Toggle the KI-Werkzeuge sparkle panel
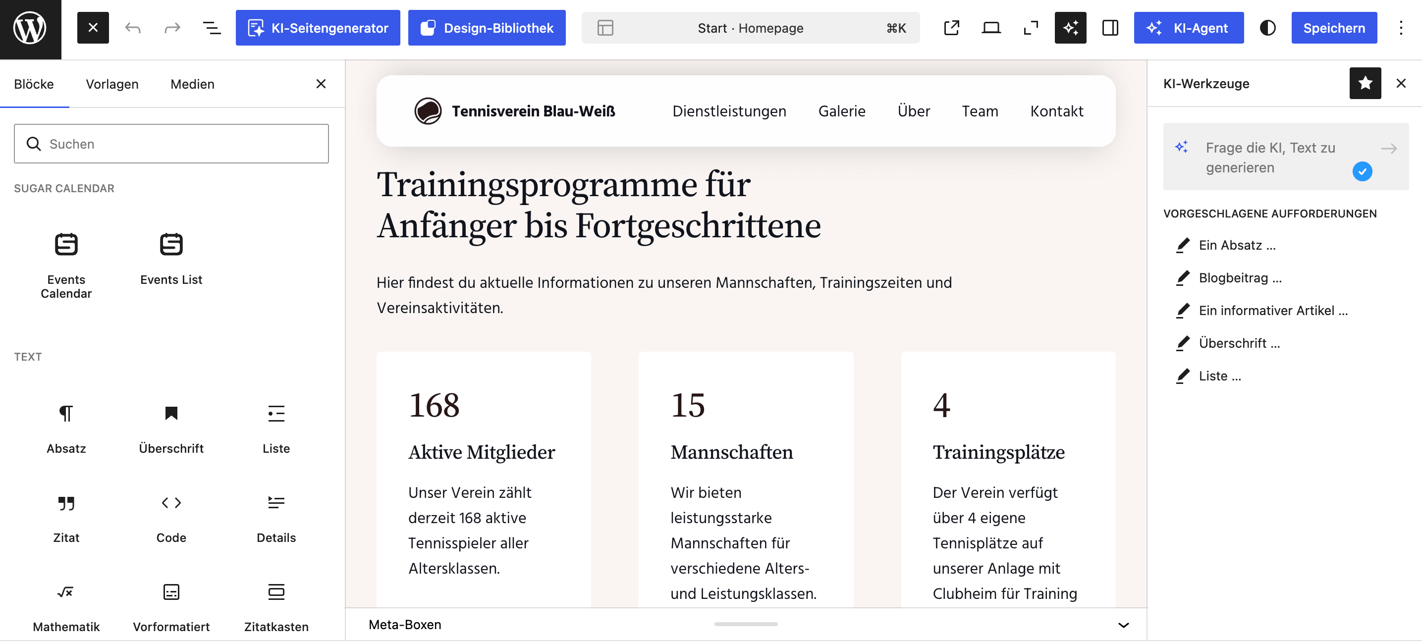The image size is (1422, 642). 1070,28
